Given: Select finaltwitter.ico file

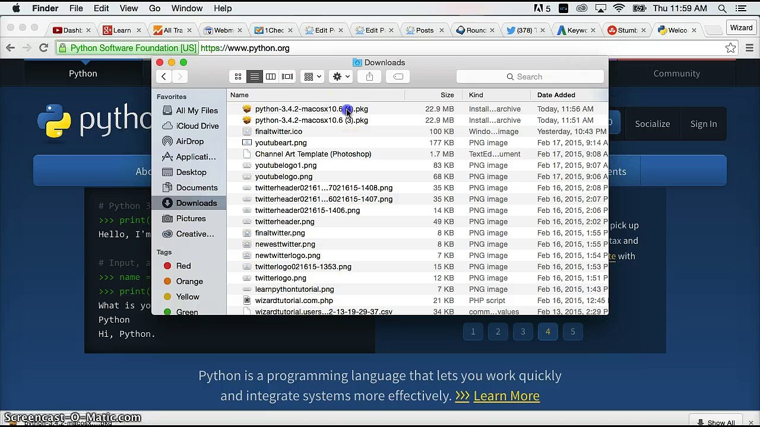Looking at the screenshot, I should pyautogui.click(x=418, y=132).
